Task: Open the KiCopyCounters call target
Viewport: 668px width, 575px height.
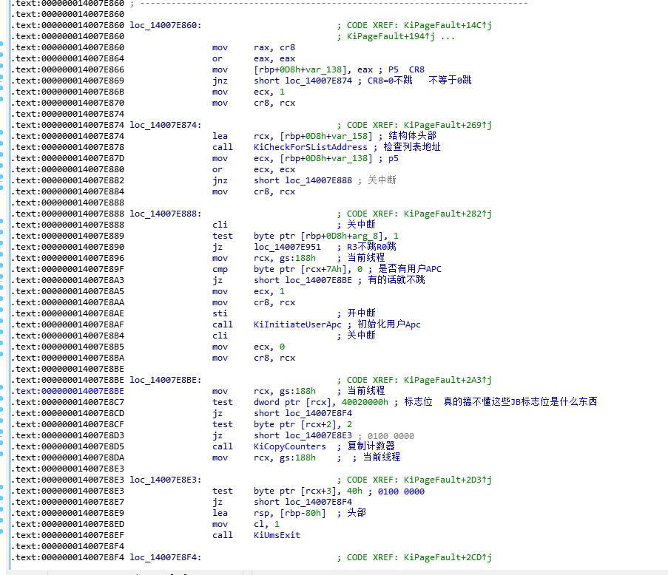Action: pyautogui.click(x=290, y=446)
